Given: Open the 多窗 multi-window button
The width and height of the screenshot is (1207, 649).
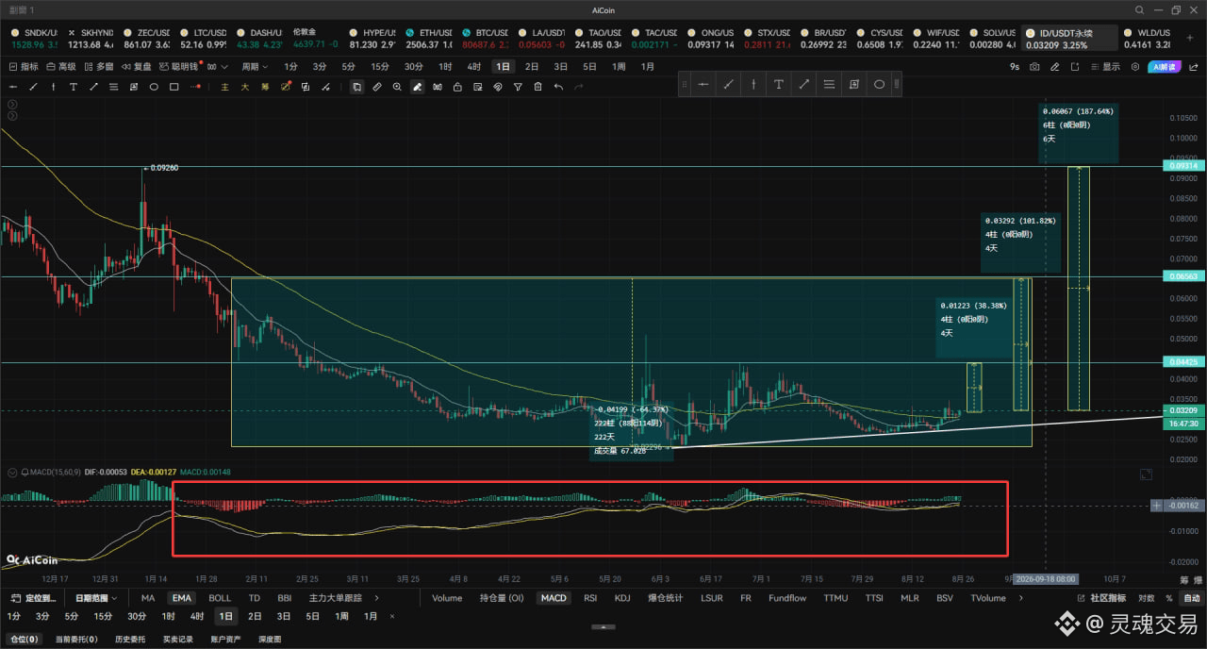Looking at the screenshot, I should tap(99, 67).
